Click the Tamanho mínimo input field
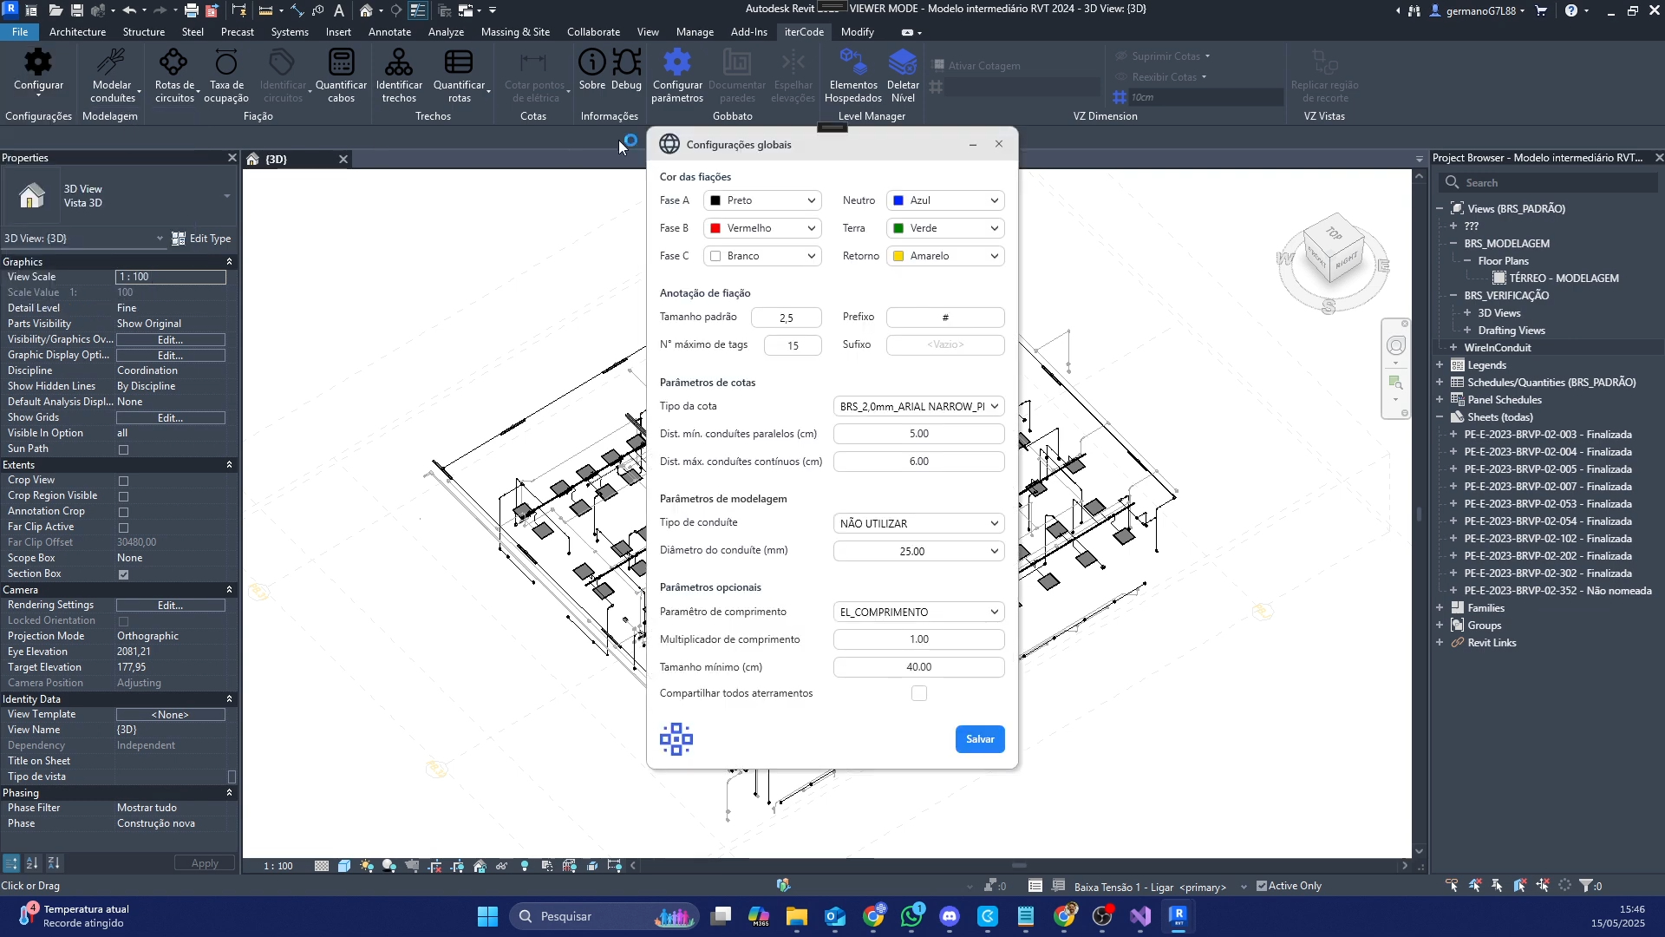Screen dimensions: 1665x937 tap(918, 667)
